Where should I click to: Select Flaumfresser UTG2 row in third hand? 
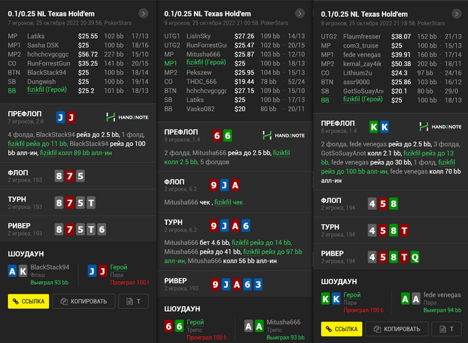391,36
